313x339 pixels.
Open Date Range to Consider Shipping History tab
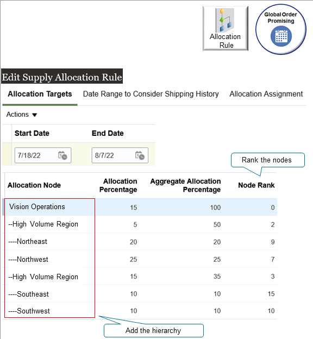coord(151,94)
